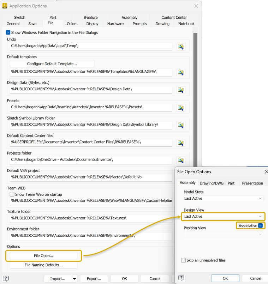Switch to the Part tab in Application Options
The image size is (268, 284).
point(53,17)
